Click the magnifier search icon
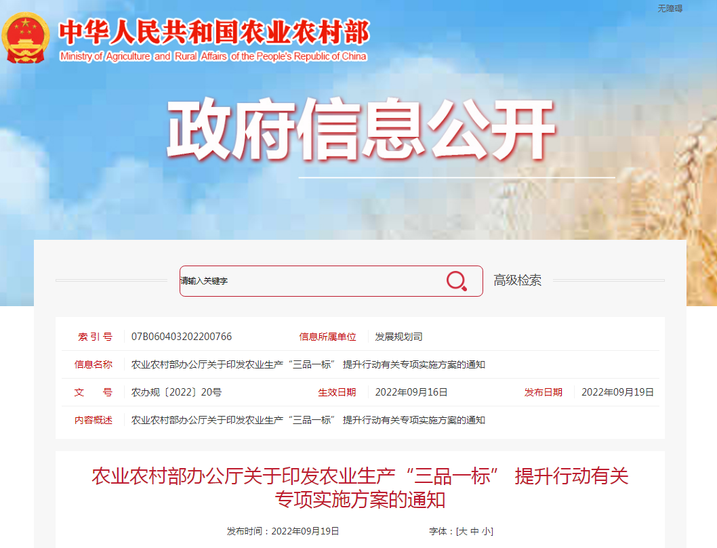This screenshot has height=548, width=717. pyautogui.click(x=456, y=280)
